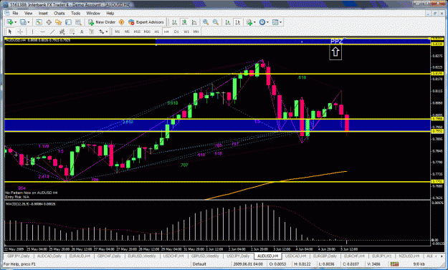This screenshot has width=448, height=270.
Task: Select the Text tool
Action: click(82, 32)
